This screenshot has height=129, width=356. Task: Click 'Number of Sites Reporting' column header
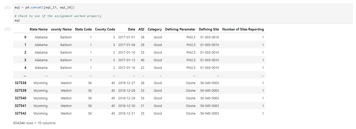(243, 29)
